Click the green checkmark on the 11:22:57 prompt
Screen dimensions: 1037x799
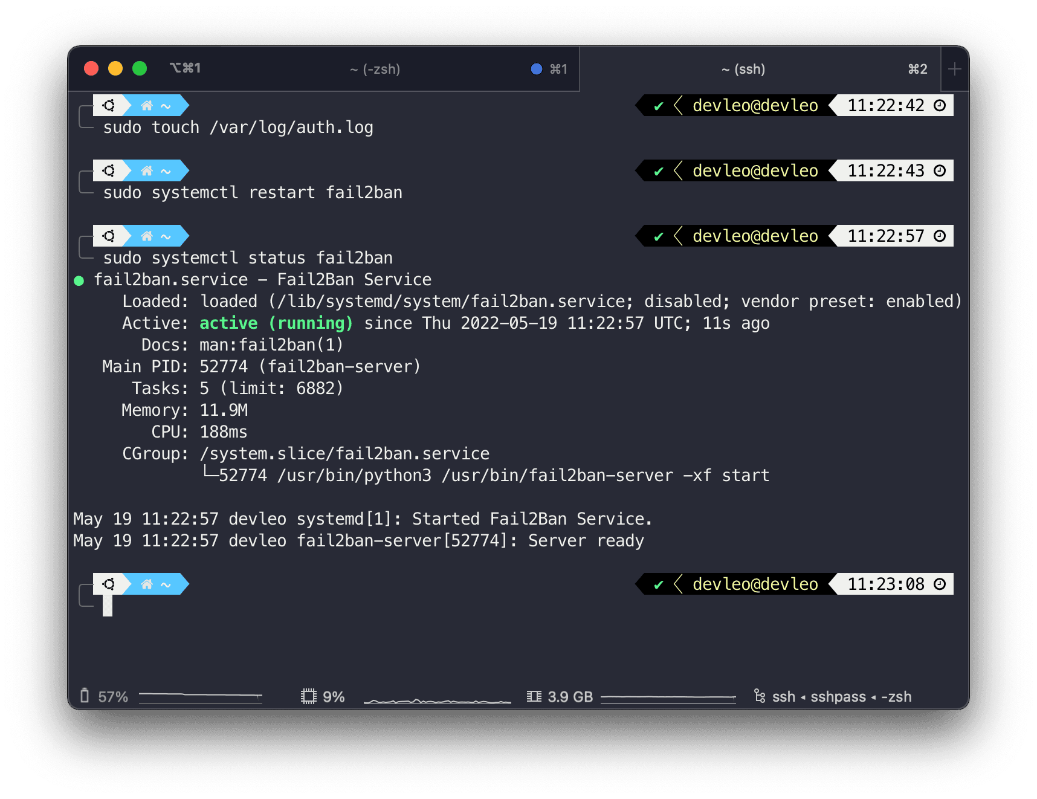(659, 236)
